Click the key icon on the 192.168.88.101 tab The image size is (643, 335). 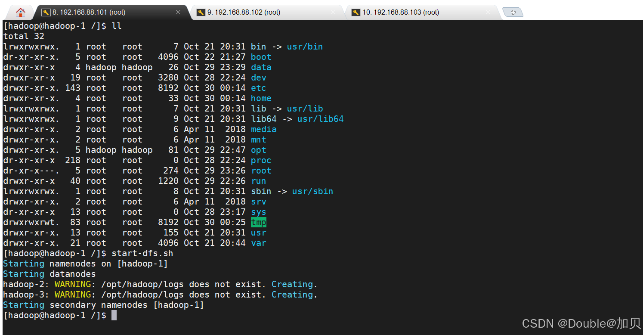tap(46, 12)
